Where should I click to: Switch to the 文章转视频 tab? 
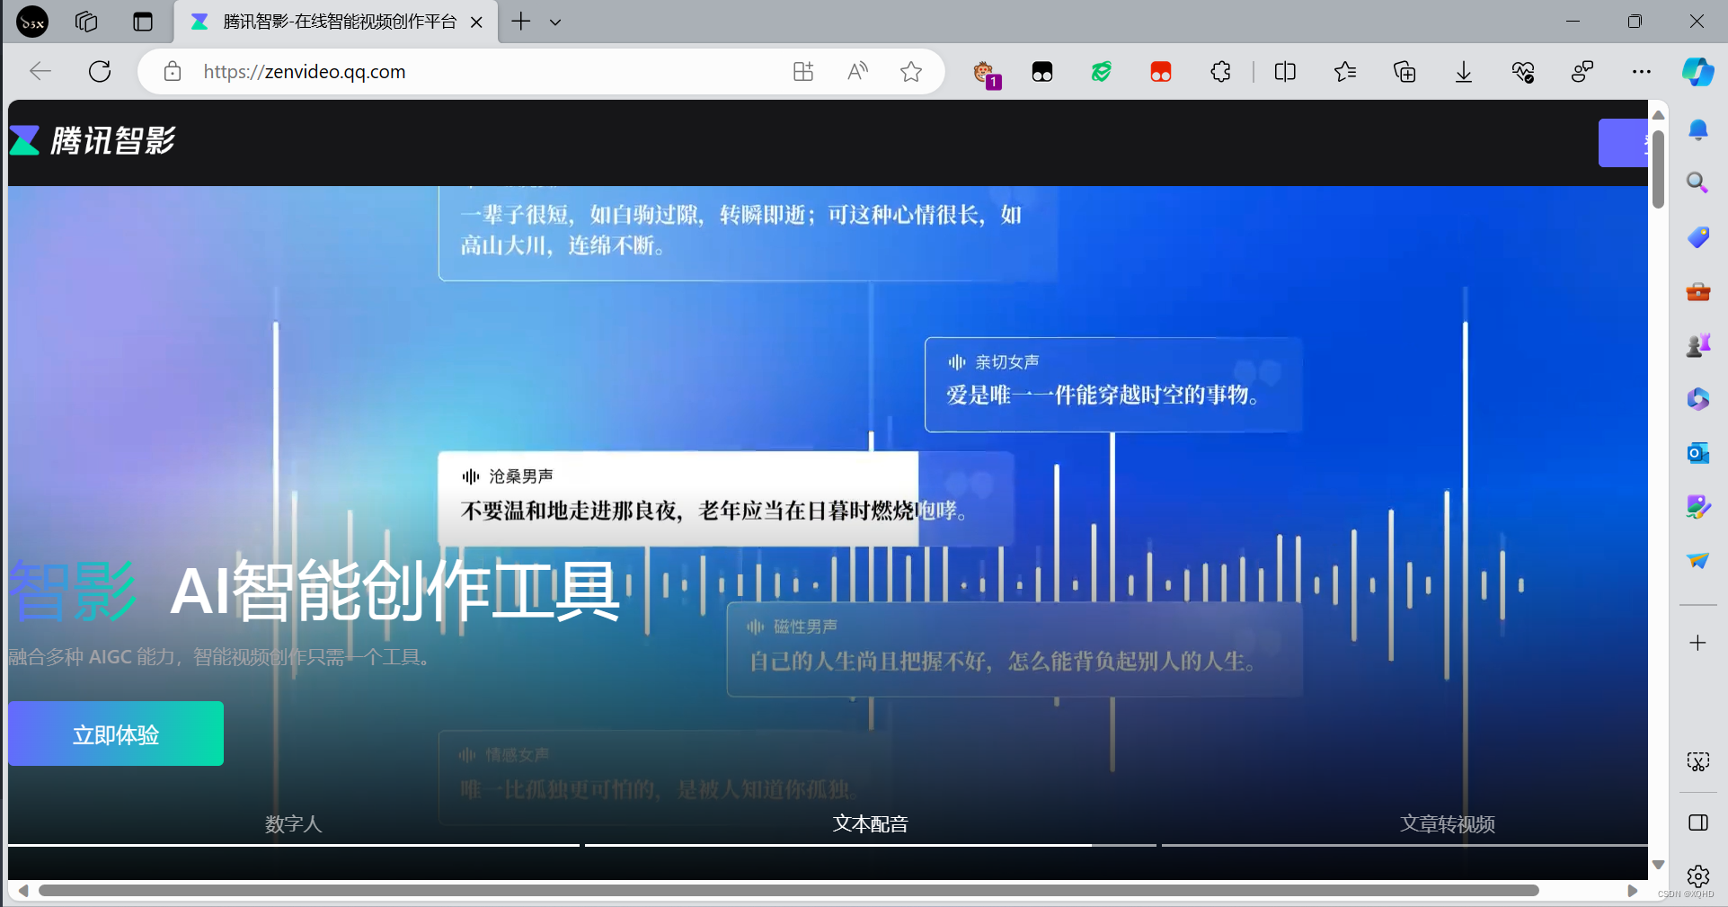1447,823
